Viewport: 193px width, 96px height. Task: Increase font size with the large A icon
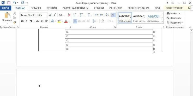(50, 15)
